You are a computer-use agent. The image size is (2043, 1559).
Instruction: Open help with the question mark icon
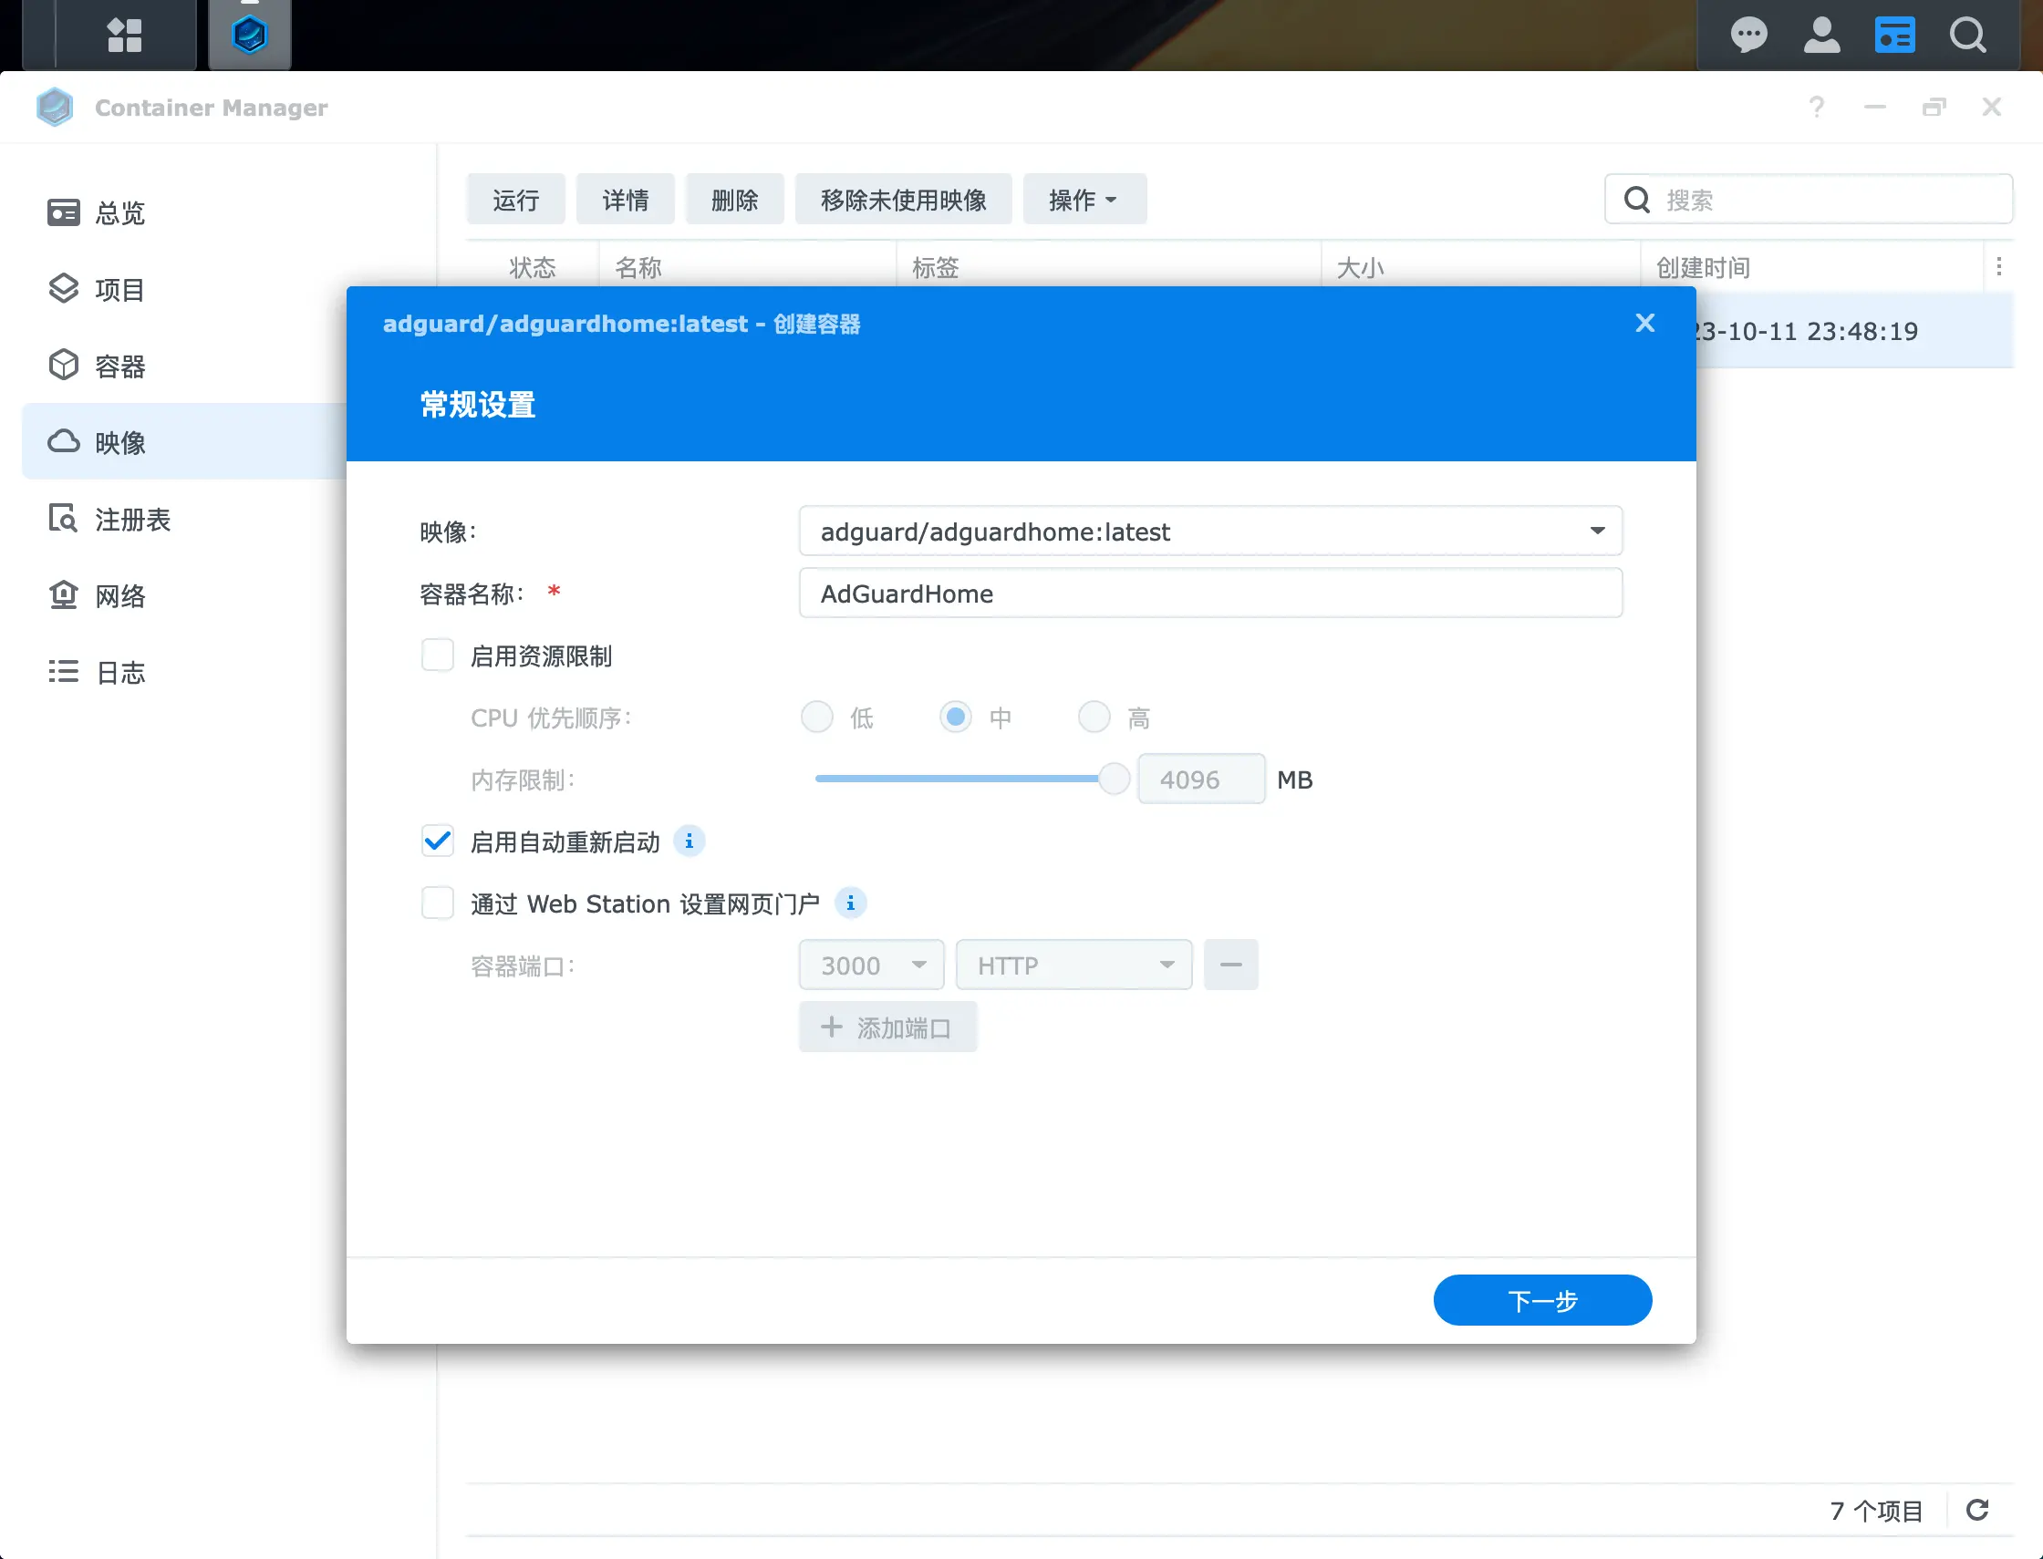click(x=1817, y=108)
